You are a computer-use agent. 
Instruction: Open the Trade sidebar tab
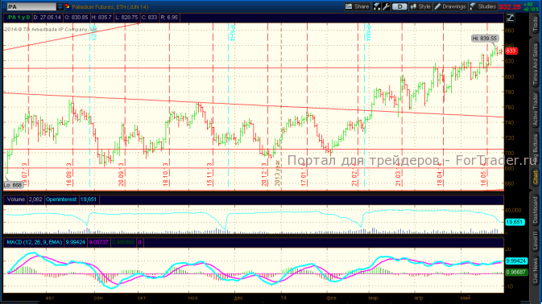(x=535, y=24)
